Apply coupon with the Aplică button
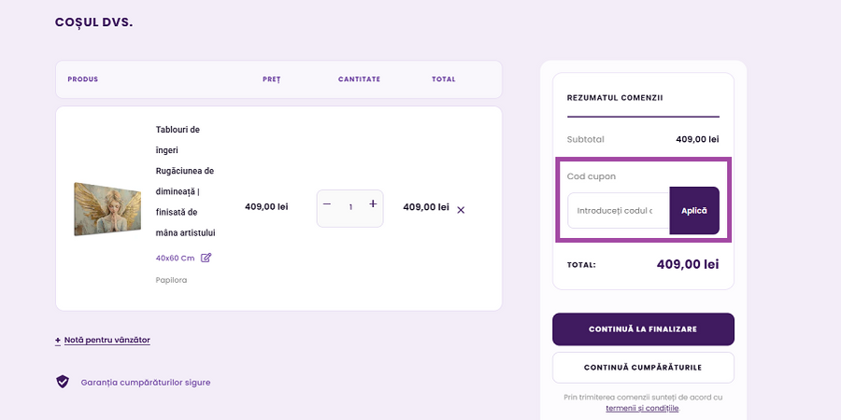This screenshot has height=420, width=841. click(694, 211)
